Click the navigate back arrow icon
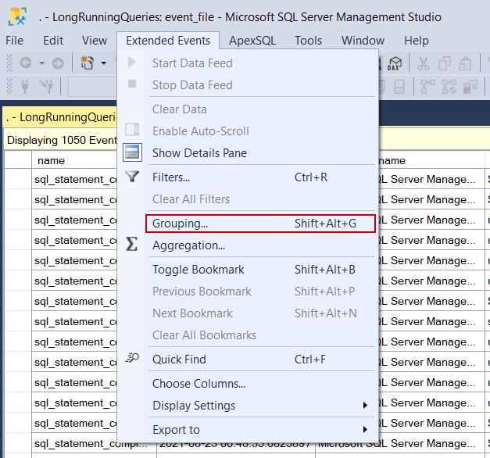The height and width of the screenshot is (458, 490). click(26, 63)
